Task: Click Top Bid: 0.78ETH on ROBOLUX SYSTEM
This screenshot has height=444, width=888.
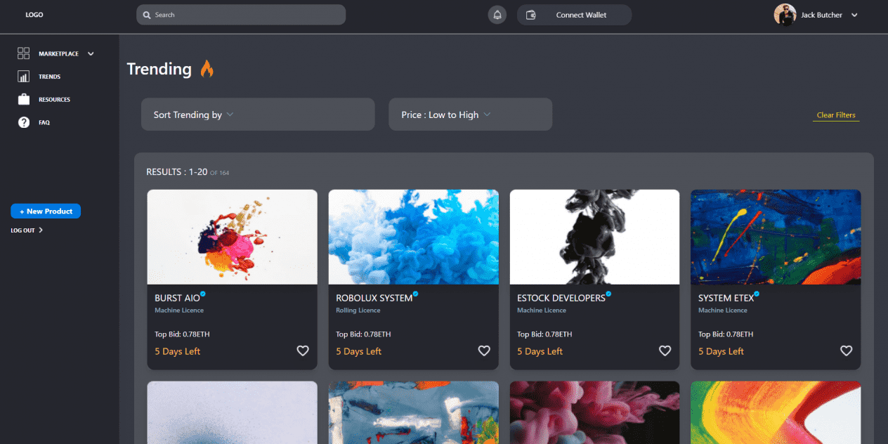Action: tap(363, 334)
